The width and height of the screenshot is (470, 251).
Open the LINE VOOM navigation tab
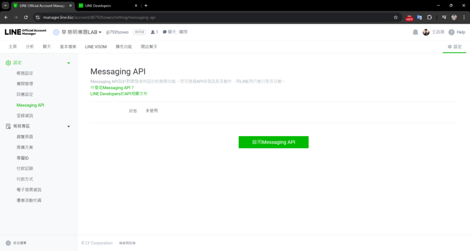pyautogui.click(x=96, y=47)
